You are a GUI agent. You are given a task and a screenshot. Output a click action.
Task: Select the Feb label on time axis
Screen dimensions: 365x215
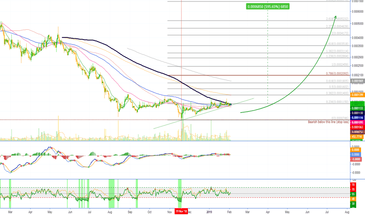[x=229, y=212]
